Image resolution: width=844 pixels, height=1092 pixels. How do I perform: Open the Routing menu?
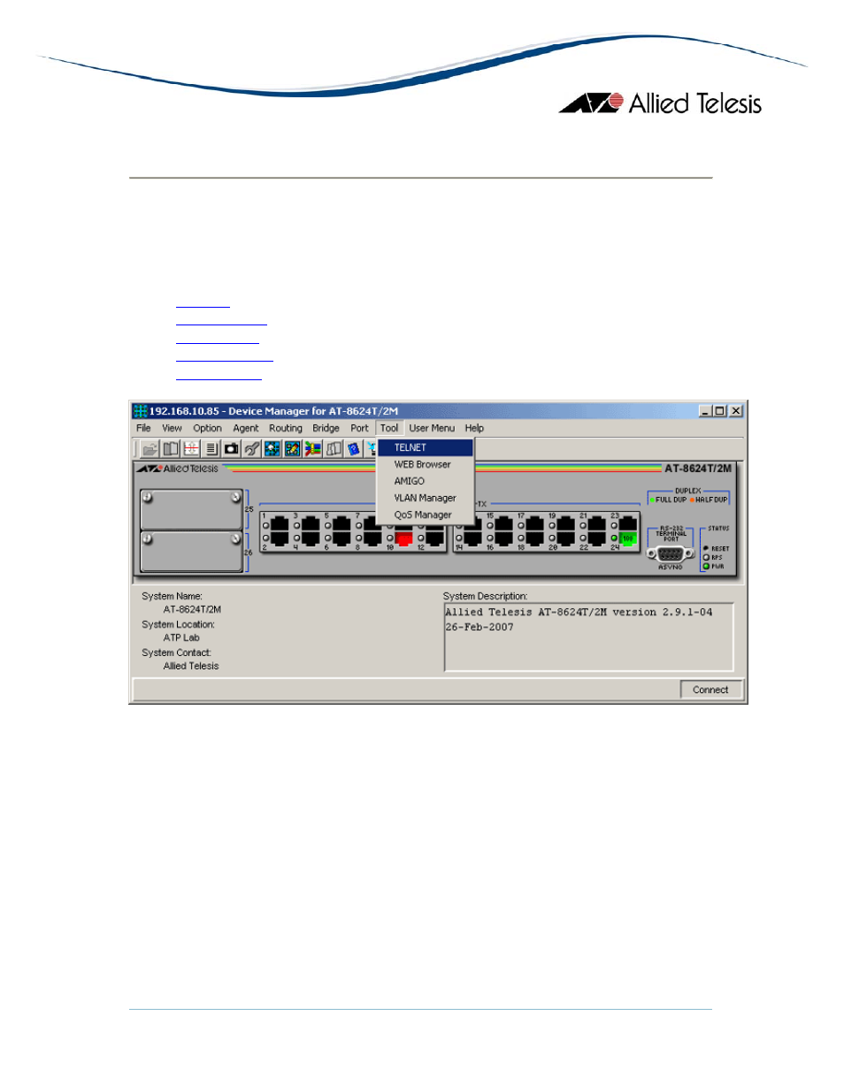click(x=286, y=428)
